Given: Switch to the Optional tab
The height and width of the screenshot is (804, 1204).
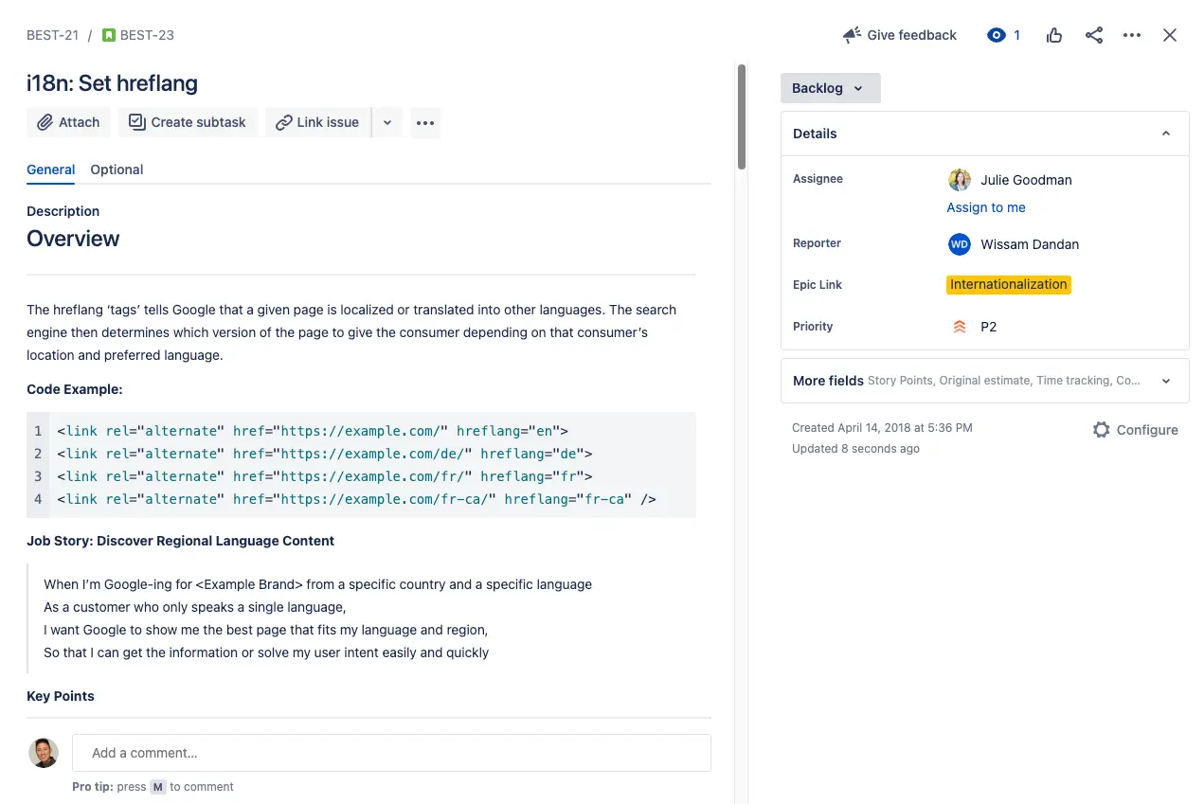Looking at the screenshot, I should pyautogui.click(x=117, y=170).
